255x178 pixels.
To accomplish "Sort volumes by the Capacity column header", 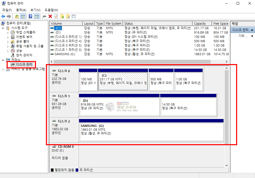I will click(x=200, y=24).
